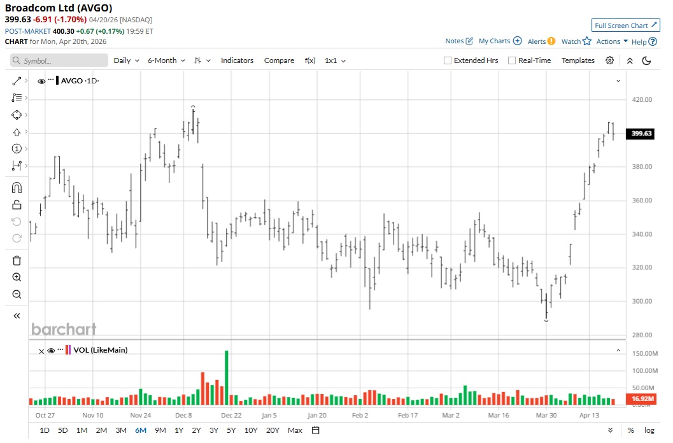Open the numbered annotation tool

tap(17, 149)
